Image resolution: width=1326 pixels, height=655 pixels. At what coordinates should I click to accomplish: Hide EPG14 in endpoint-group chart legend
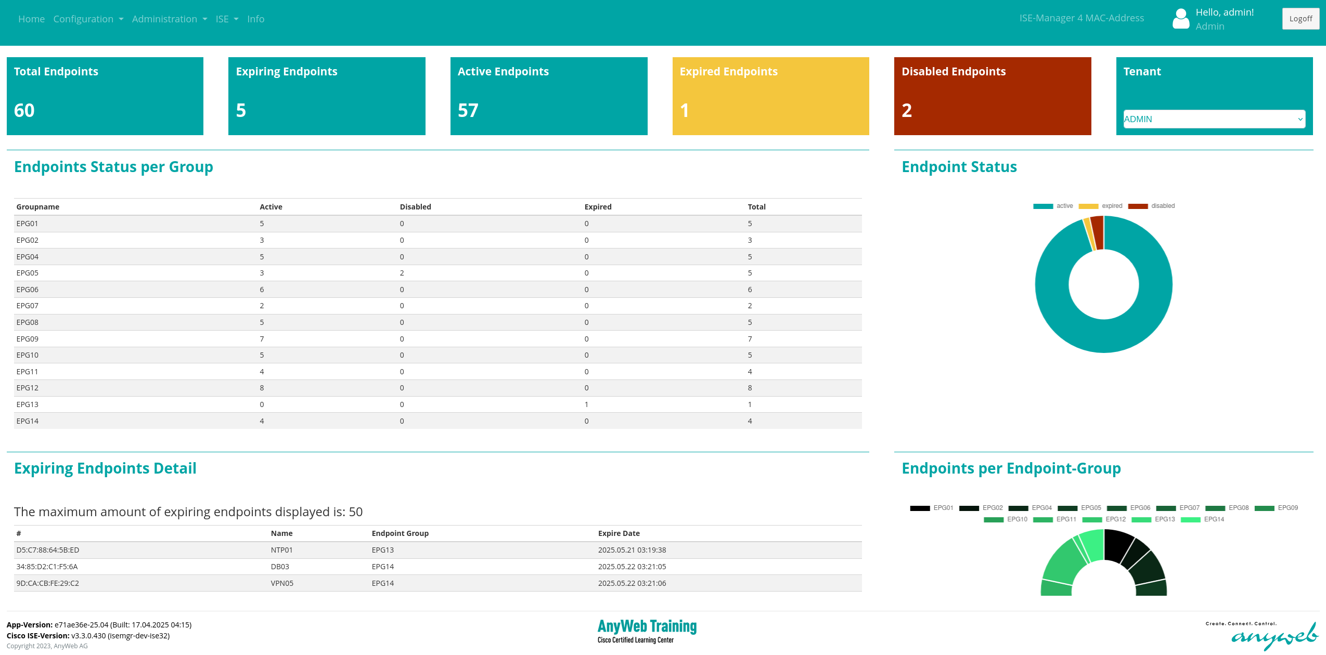1202,519
